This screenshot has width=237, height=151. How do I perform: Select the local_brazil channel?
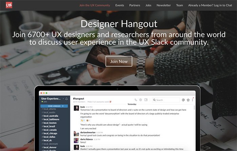[x=48, y=126]
